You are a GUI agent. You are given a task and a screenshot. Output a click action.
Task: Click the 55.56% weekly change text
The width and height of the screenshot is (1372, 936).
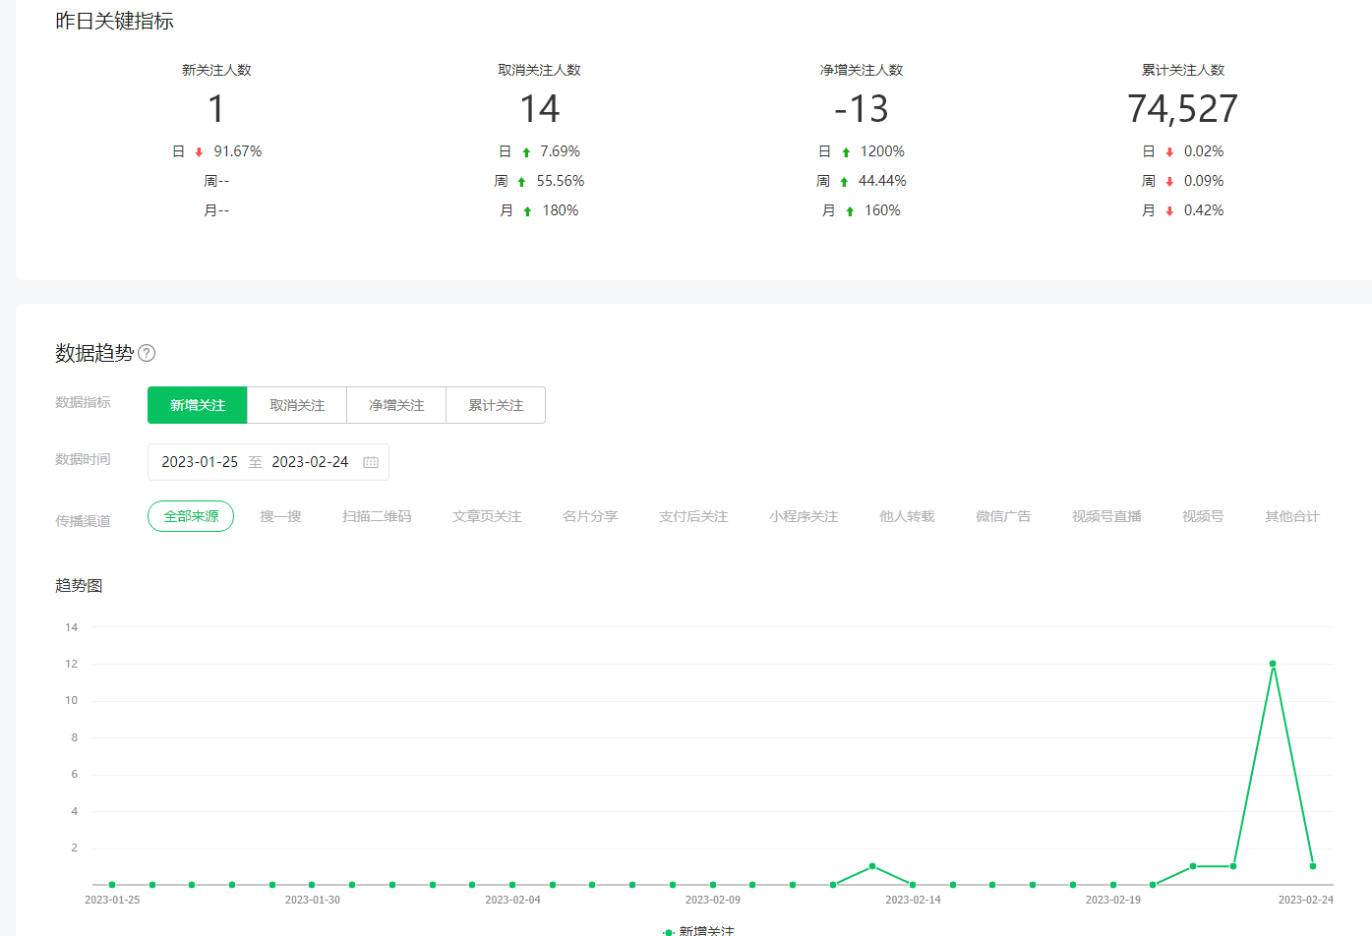pos(561,181)
